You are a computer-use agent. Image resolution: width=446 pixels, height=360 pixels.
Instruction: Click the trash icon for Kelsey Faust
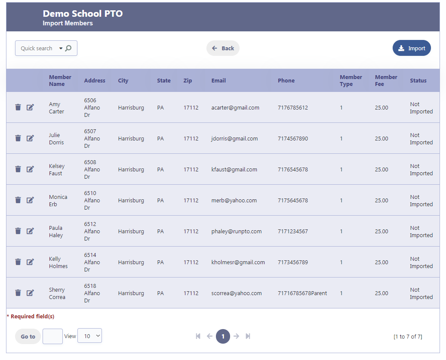coord(18,169)
